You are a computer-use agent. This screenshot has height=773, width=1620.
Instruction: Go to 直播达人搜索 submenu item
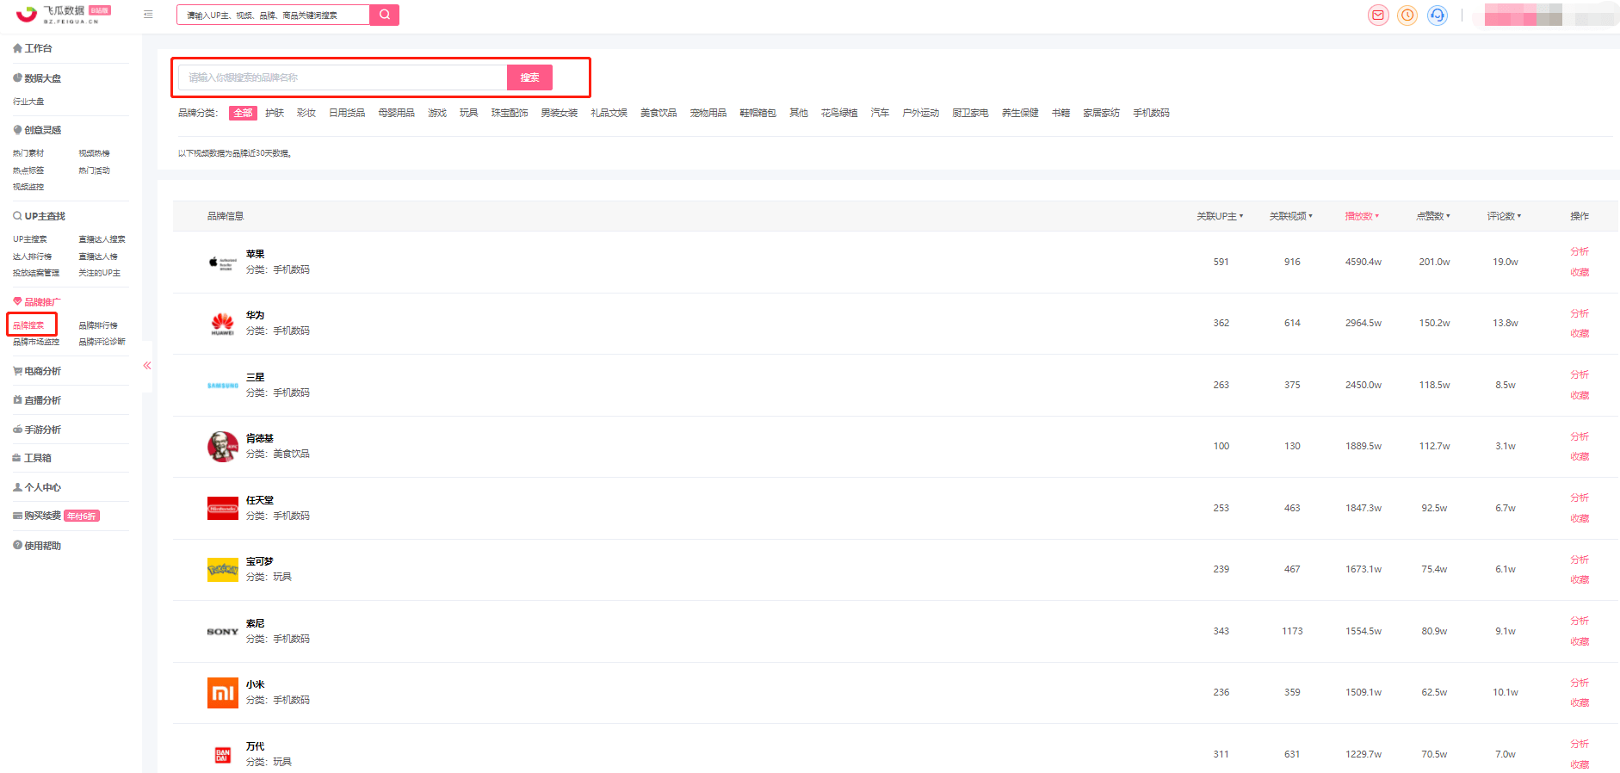102,239
